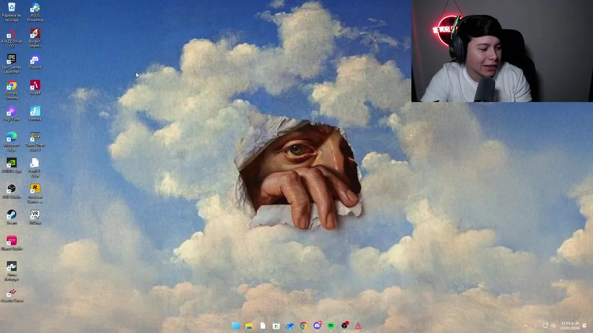Open Discord with notification badge on taskbar
The height and width of the screenshot is (333, 593).
point(317,326)
